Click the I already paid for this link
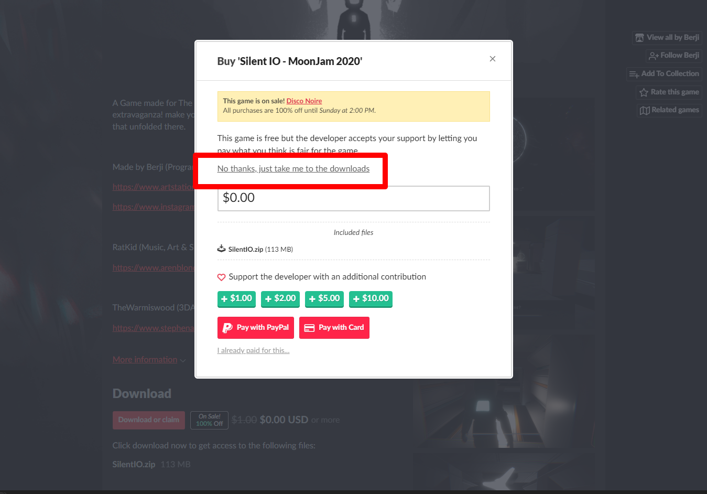 click(253, 351)
